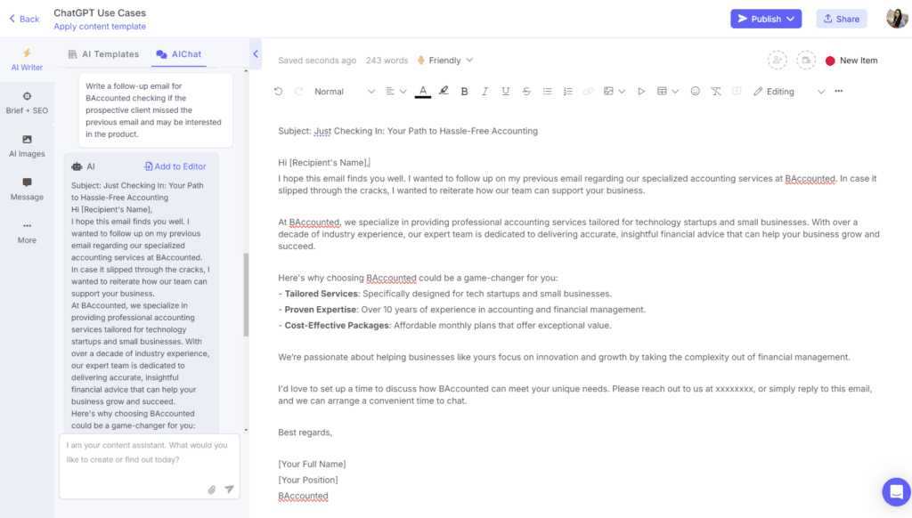Click the '[Your Full Name]' placeholder
This screenshot has height=518, width=912.
point(312,464)
